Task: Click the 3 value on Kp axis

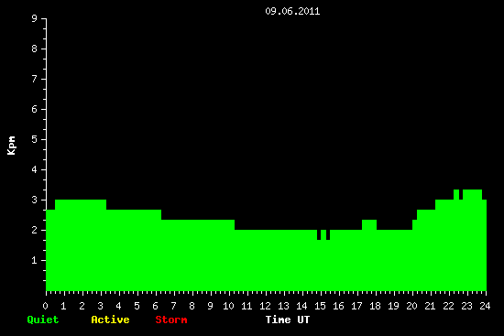Action: (x=35, y=200)
